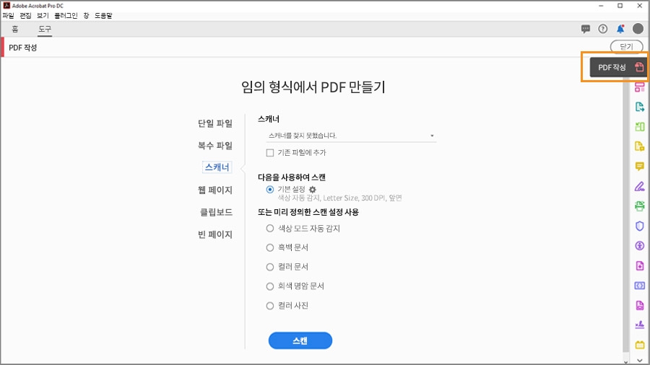This screenshot has height=365, width=650.
Task: Open the settings gear next to 기본 설정
Action: pos(313,189)
